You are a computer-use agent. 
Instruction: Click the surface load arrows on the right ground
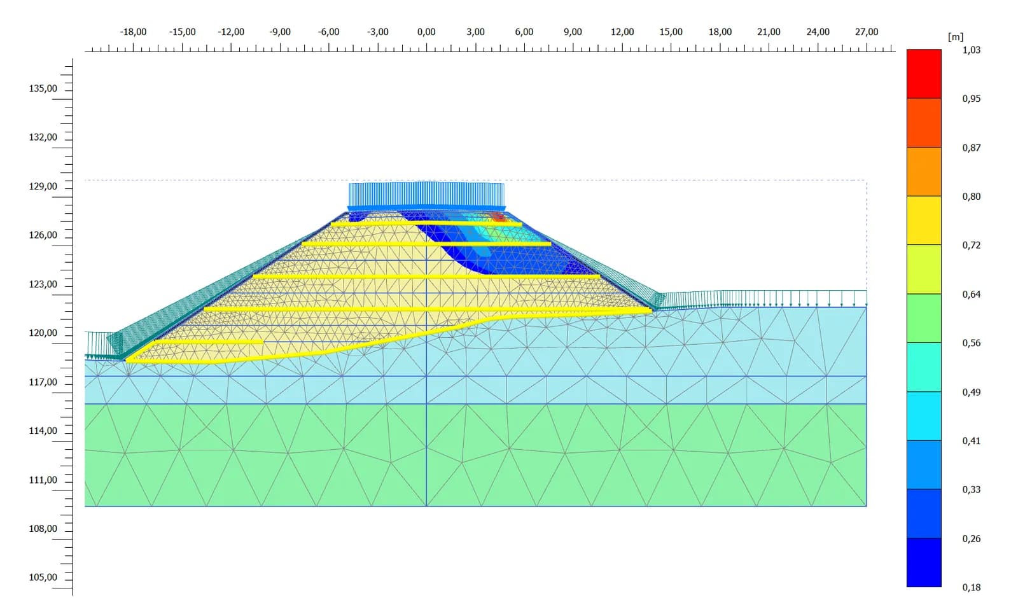(x=760, y=298)
